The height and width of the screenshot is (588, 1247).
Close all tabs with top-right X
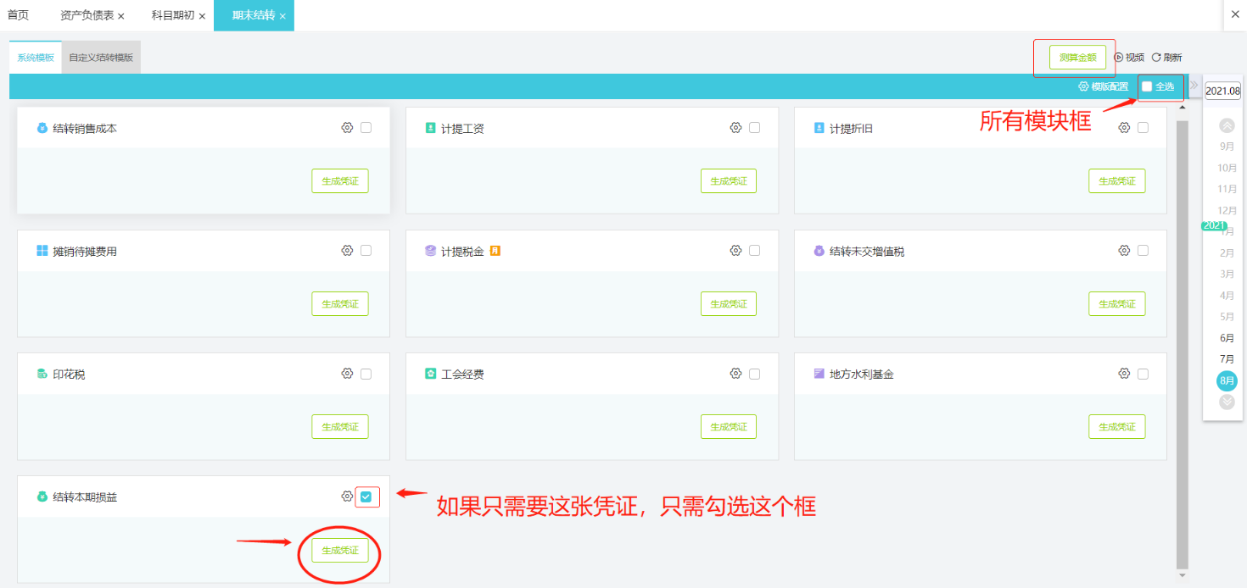[1233, 15]
